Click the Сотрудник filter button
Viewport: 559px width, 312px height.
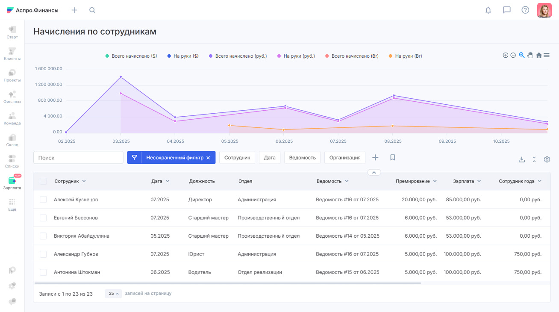pos(237,158)
